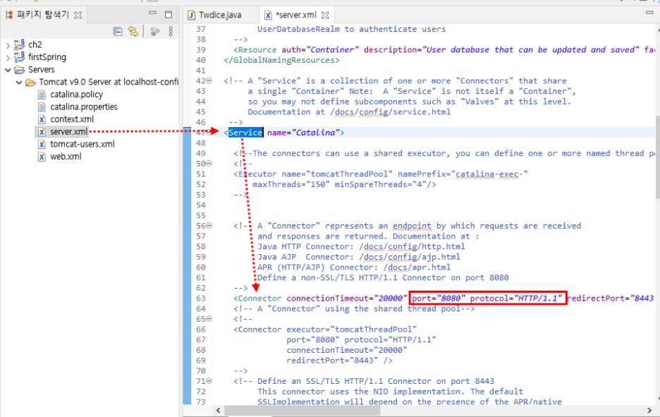Collapse the Servers folder
Image resolution: width=660 pixels, height=417 pixels.
(8, 70)
